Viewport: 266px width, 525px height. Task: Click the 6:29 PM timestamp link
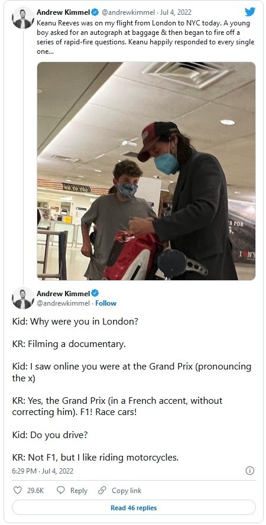coord(43,471)
